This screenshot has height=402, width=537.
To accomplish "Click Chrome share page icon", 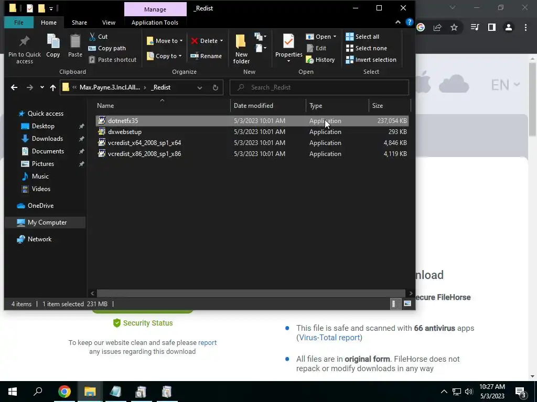I will 437,28.
